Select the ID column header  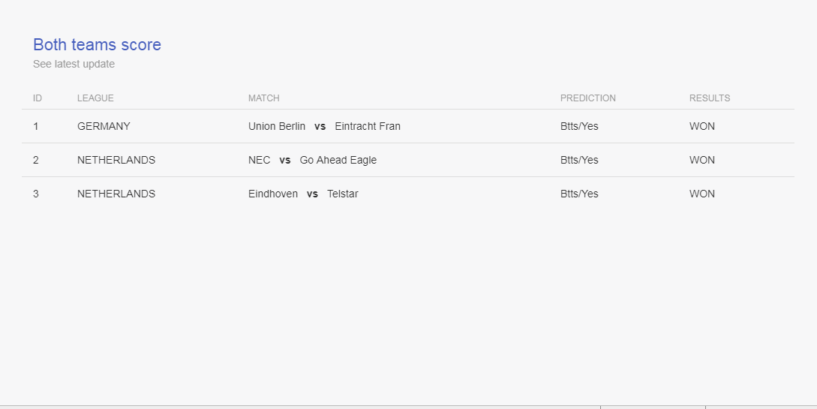pos(38,98)
